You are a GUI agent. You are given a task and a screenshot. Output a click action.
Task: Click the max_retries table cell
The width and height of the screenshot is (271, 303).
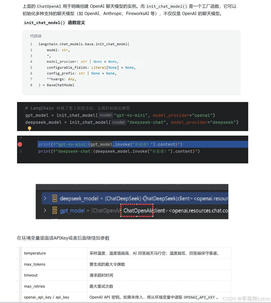coord(54,286)
